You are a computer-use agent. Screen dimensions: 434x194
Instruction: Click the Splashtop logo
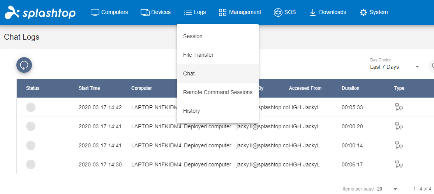[40, 12]
